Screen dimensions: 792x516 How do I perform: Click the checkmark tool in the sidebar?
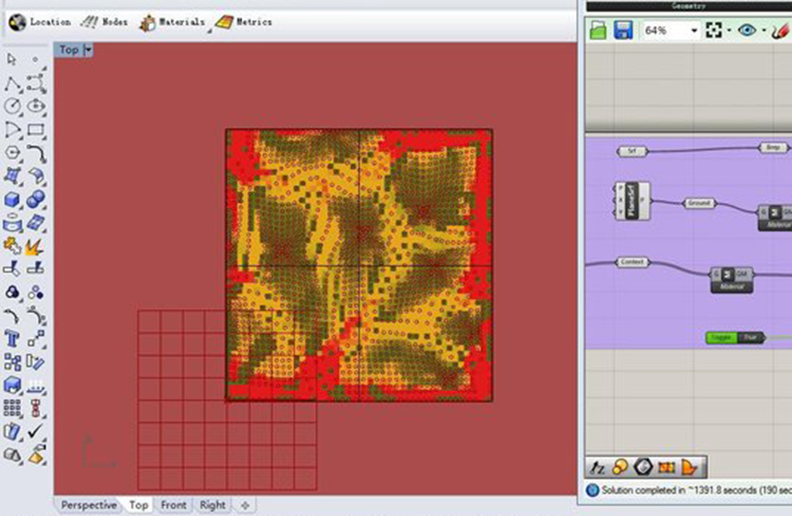point(36,431)
